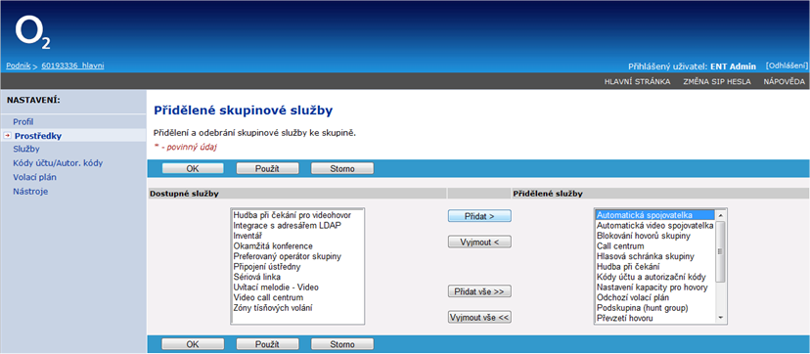Click the O2 logo

33,32
